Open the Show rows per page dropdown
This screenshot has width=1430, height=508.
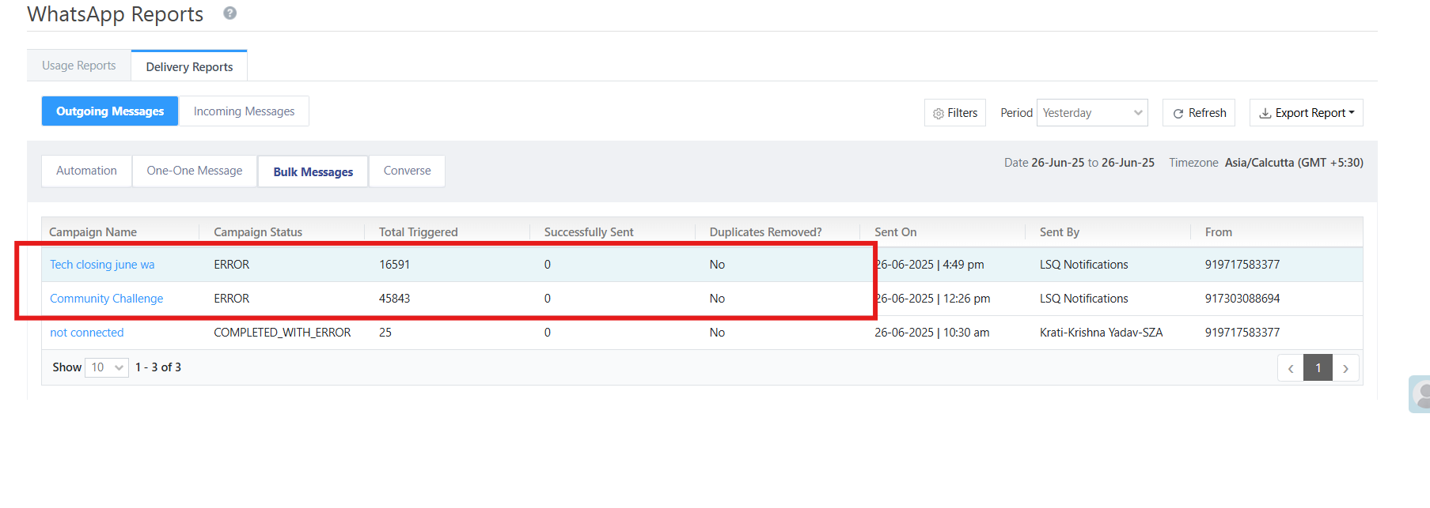pyautogui.click(x=107, y=367)
